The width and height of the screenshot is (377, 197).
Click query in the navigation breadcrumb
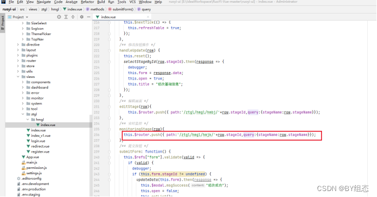click(x=144, y=9)
